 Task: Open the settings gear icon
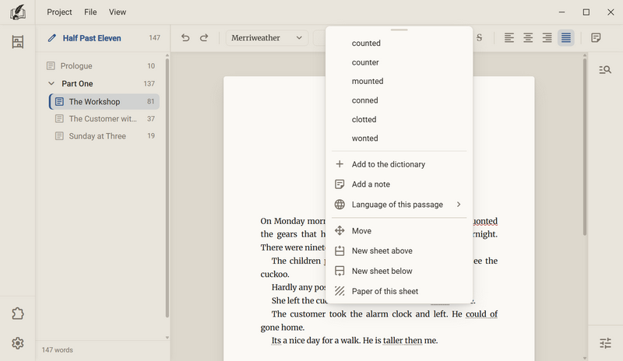pos(17,343)
